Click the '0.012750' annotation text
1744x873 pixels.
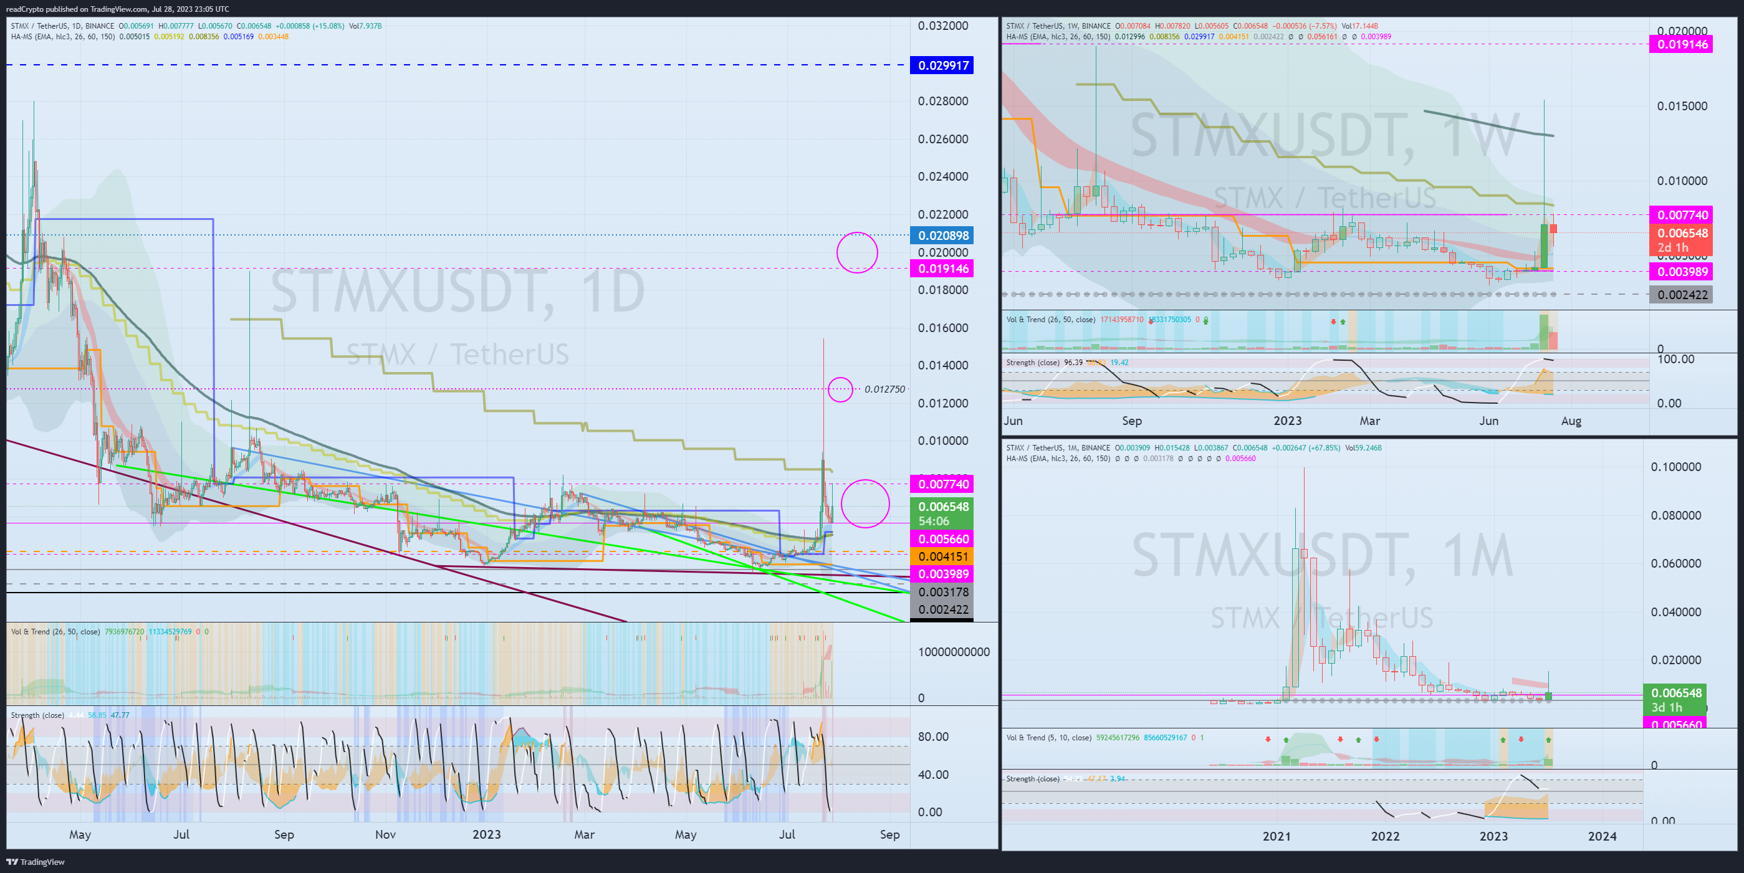point(884,389)
